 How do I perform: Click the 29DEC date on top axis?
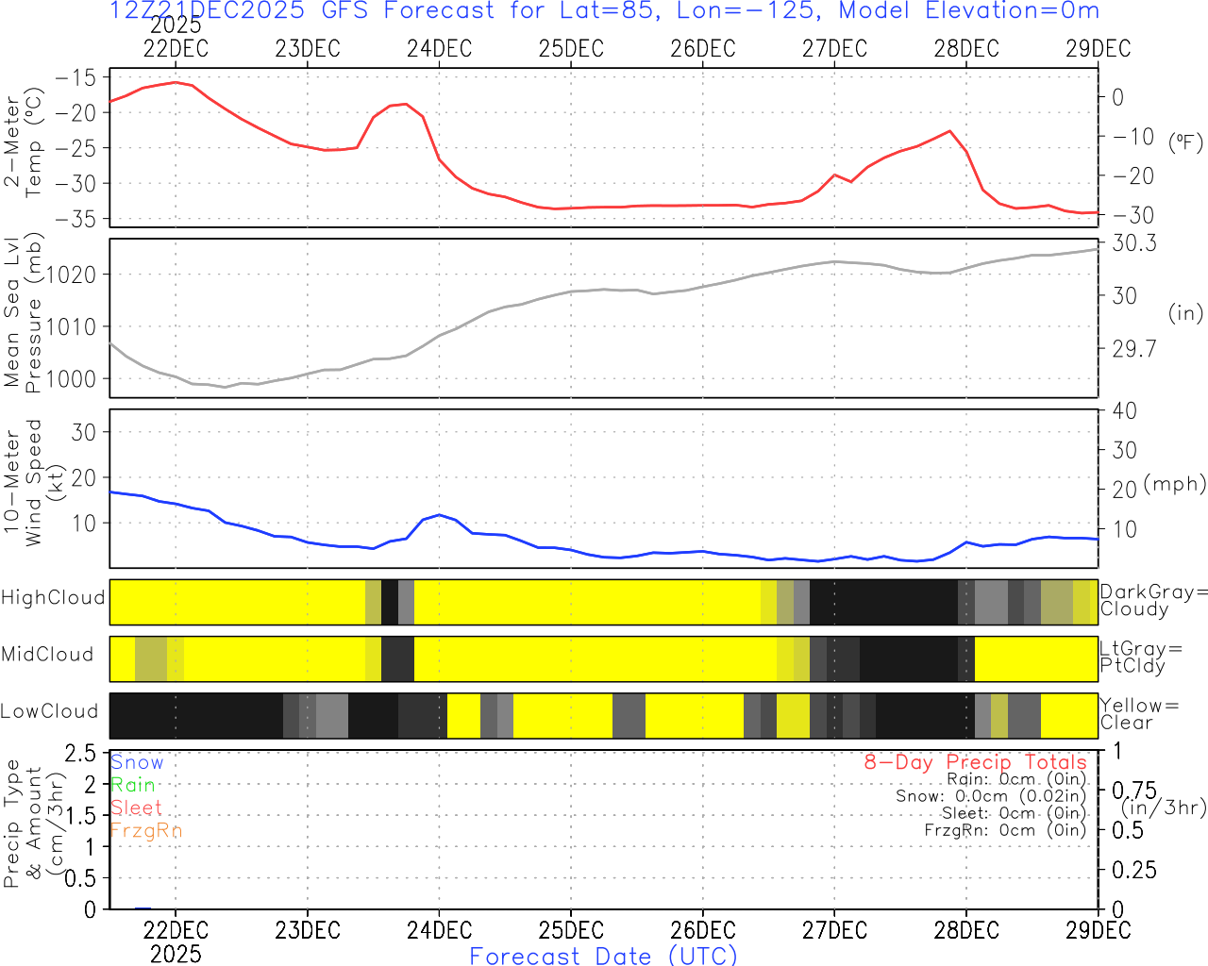[1099, 48]
